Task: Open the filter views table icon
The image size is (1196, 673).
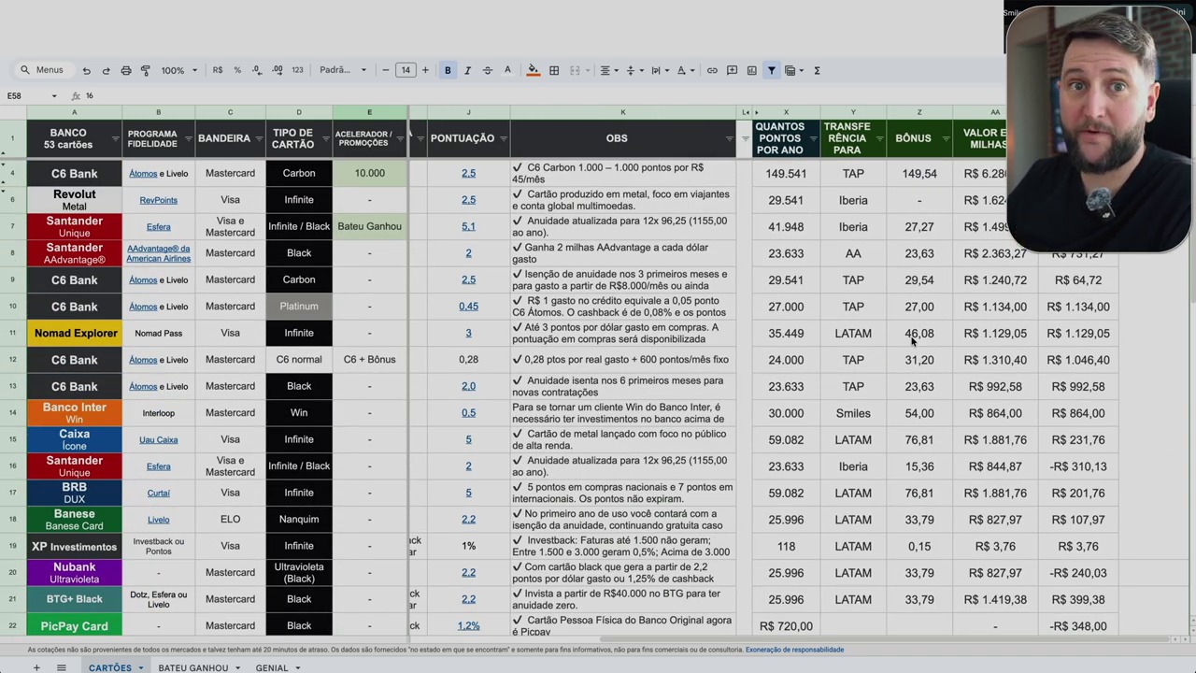Action: coord(792,70)
